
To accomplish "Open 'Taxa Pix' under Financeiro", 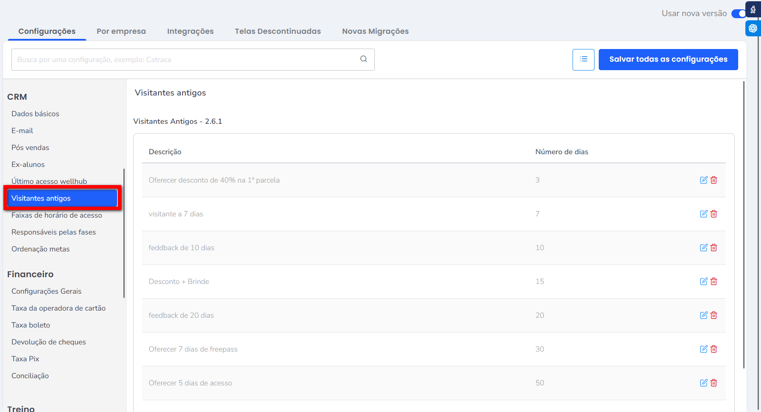I will tap(25, 359).
